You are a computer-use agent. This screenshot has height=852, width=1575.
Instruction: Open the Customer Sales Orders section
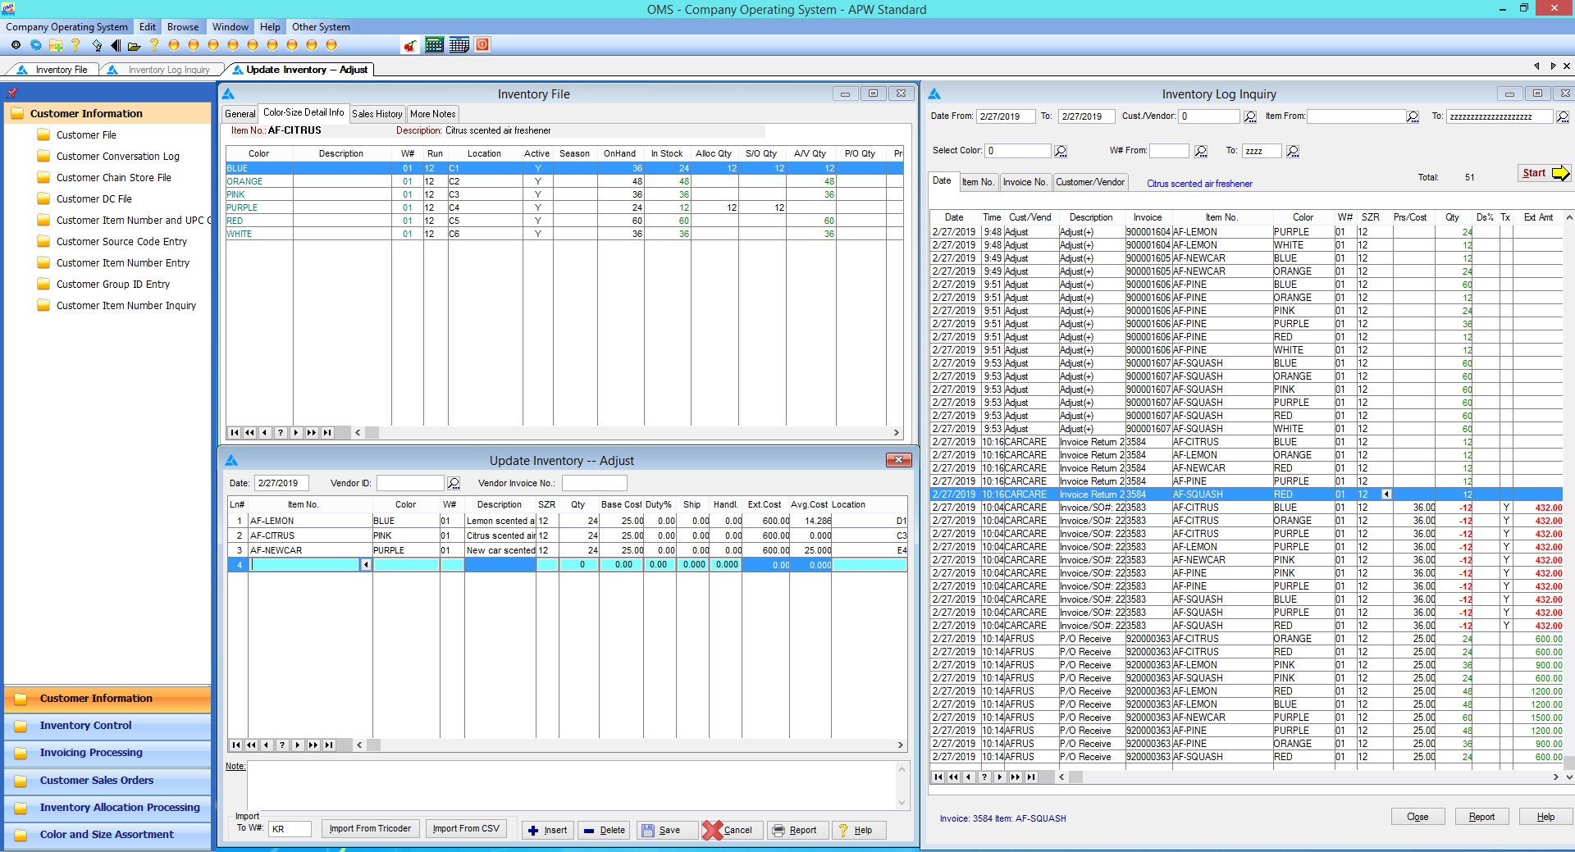click(x=107, y=781)
